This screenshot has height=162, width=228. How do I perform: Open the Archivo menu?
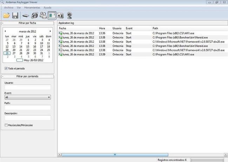(x=9, y=8)
